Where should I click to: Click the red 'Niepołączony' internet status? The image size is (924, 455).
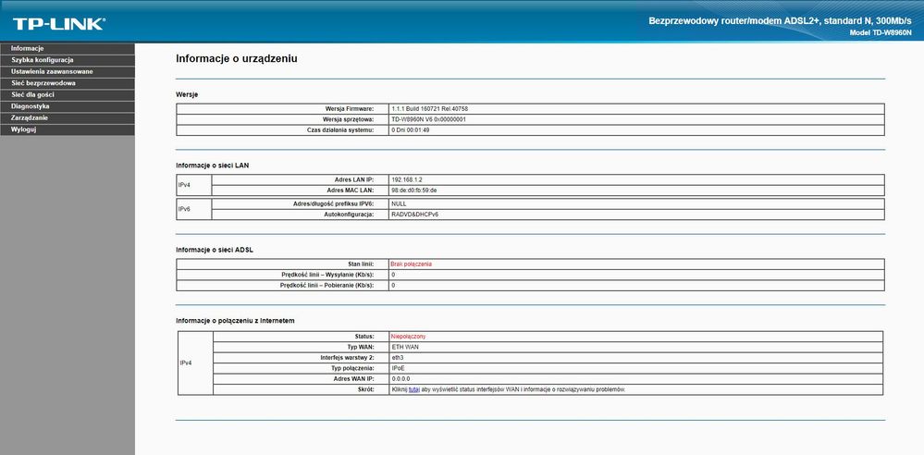pos(408,336)
